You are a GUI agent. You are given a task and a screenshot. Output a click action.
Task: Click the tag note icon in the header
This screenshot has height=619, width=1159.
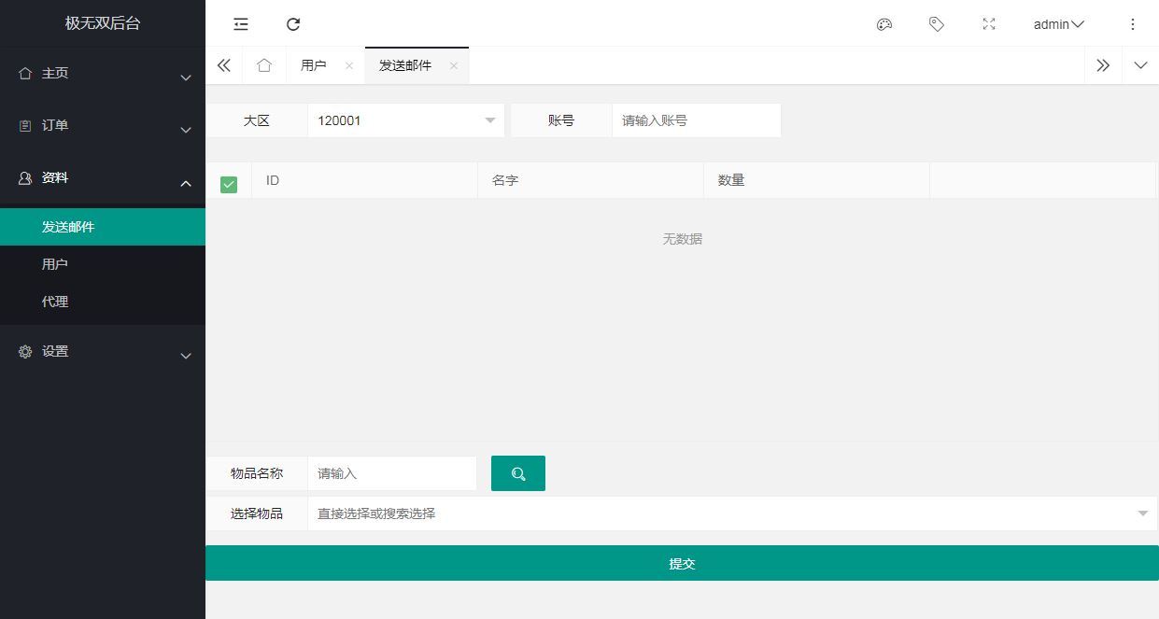(937, 24)
